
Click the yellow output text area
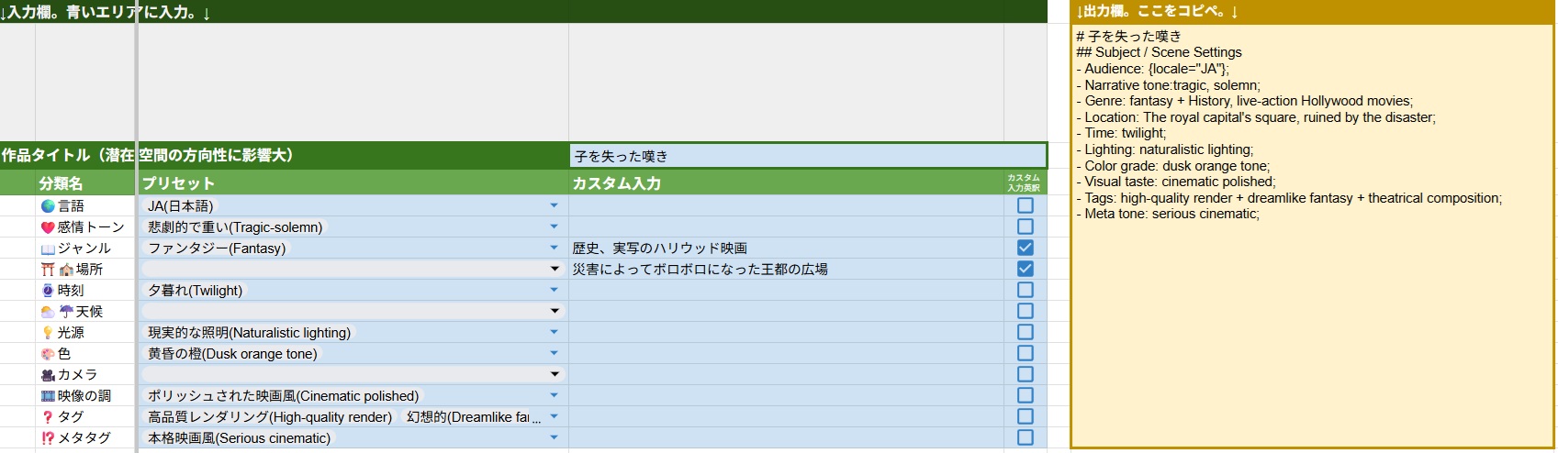point(1313,321)
